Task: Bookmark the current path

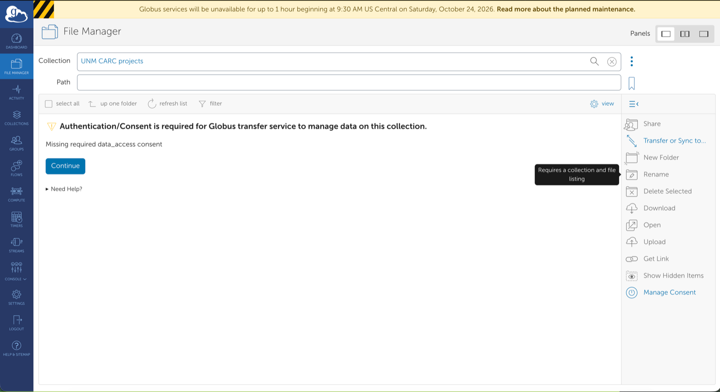Action: point(632,83)
